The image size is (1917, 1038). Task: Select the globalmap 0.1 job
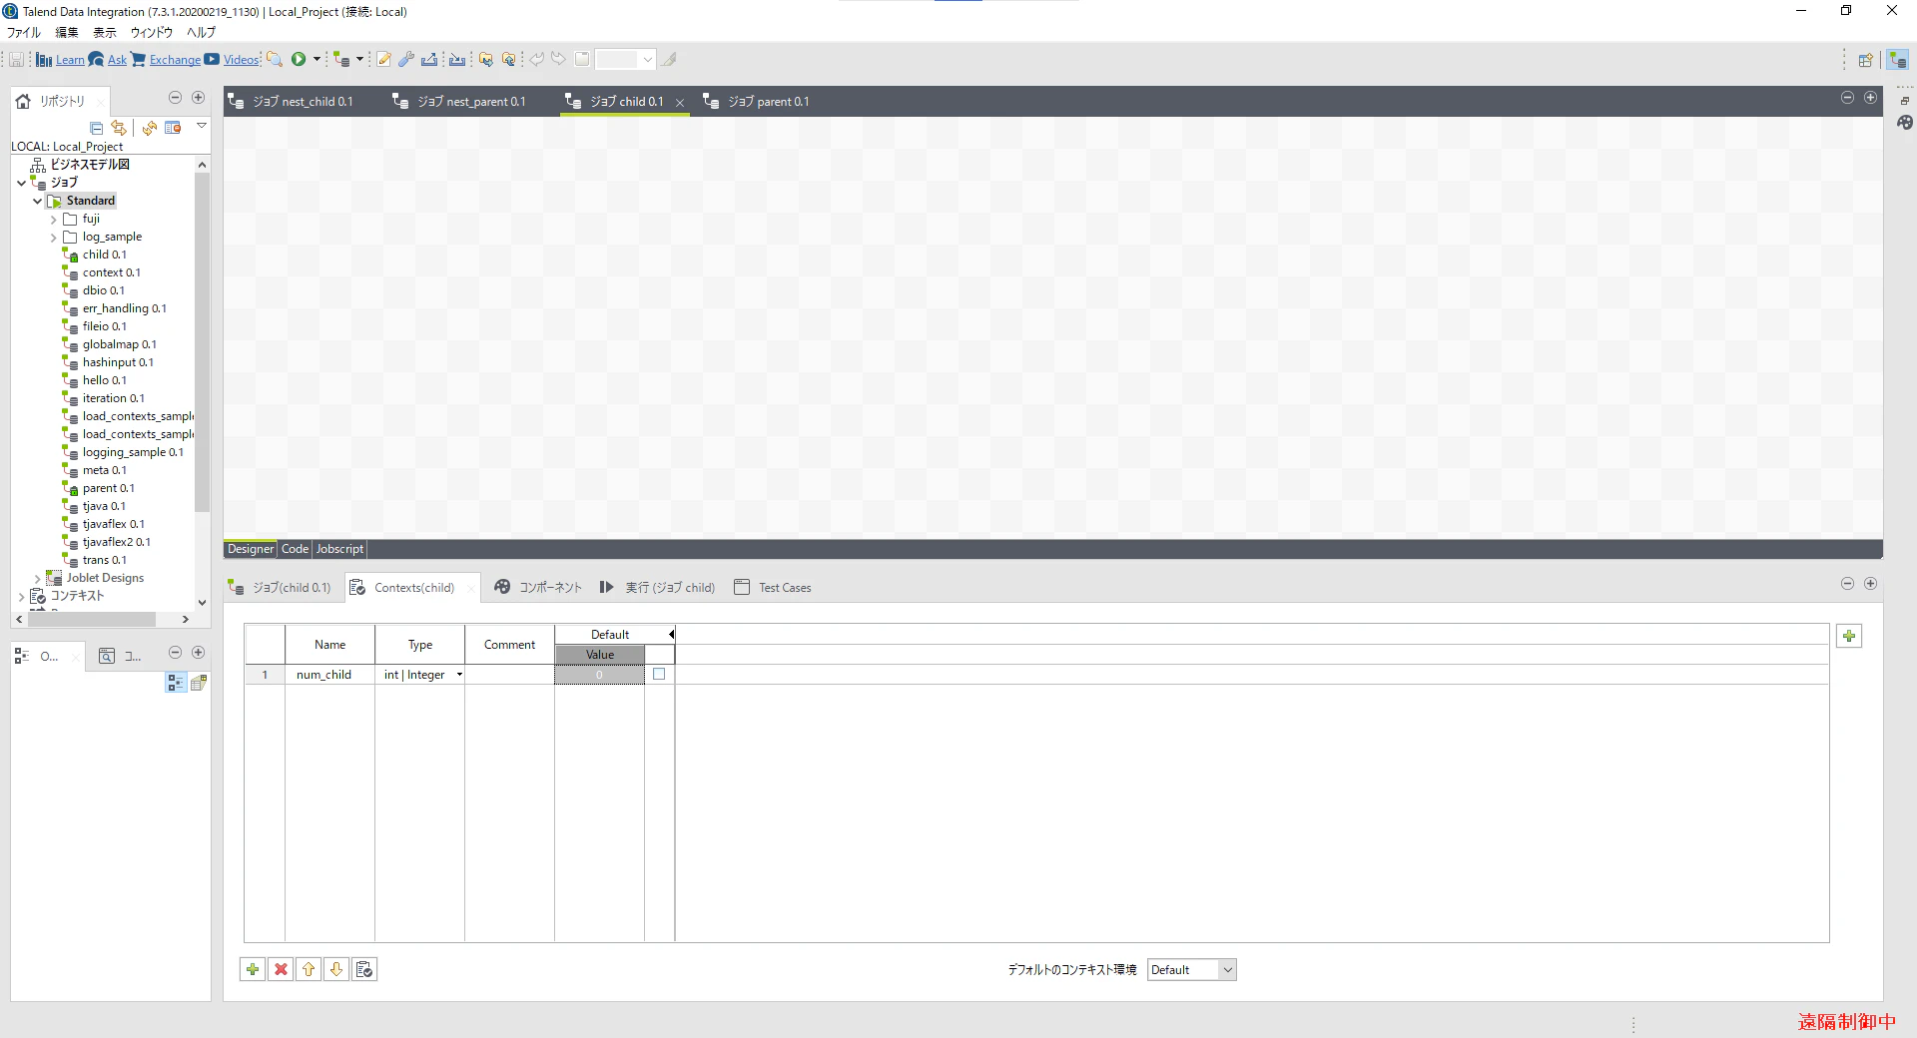(x=119, y=344)
